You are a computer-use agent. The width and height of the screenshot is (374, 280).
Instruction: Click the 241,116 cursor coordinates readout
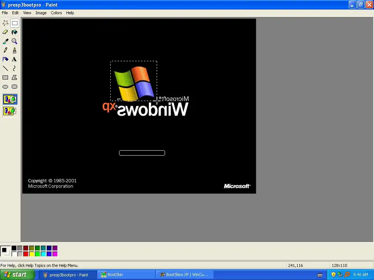click(295, 265)
